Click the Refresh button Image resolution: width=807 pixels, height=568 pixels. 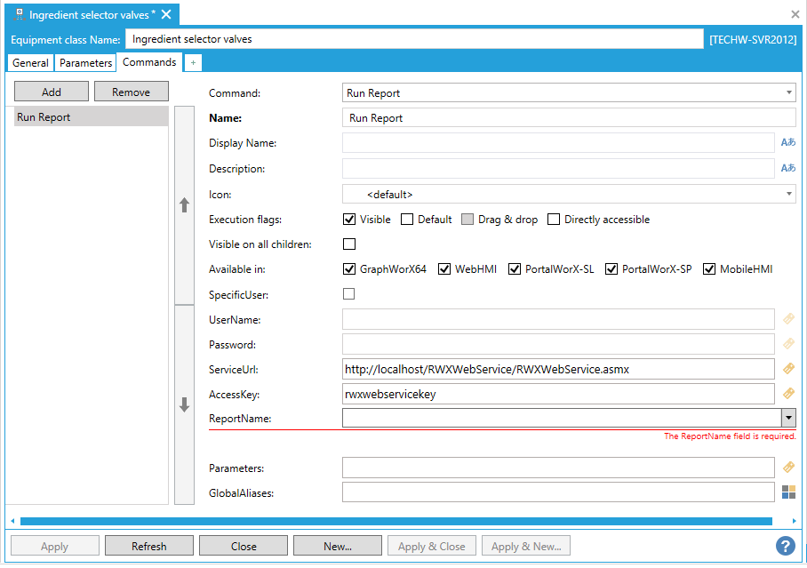point(148,546)
